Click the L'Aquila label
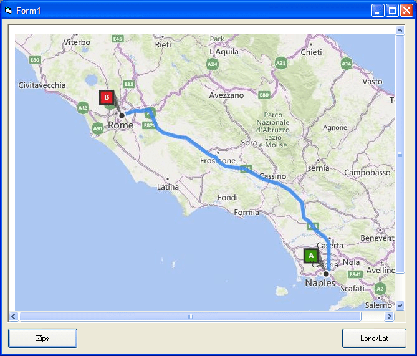417x356 pixels. 224,52
